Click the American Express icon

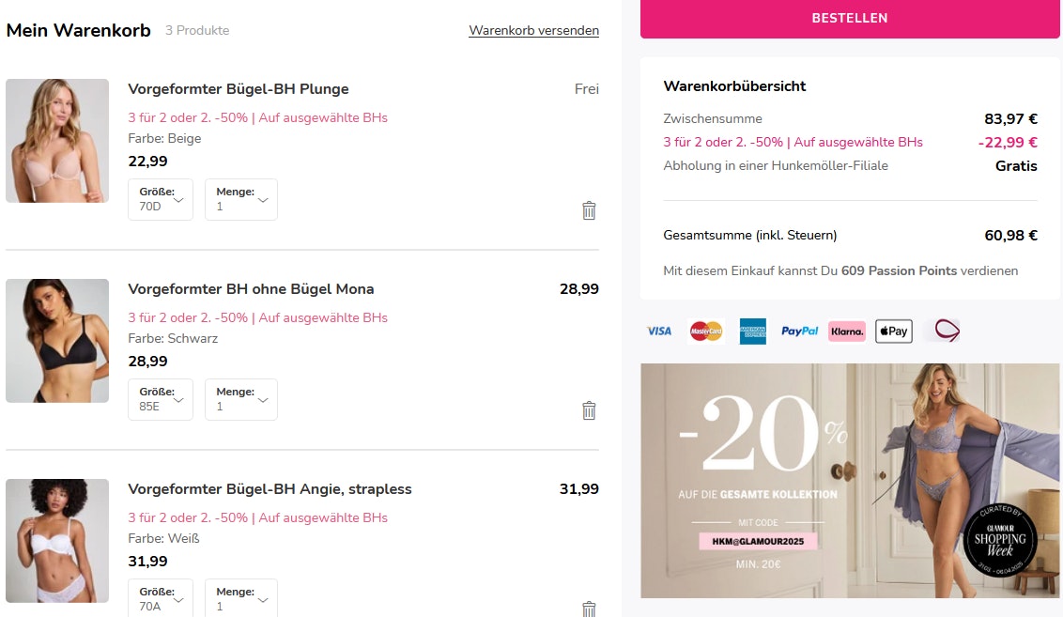click(752, 331)
